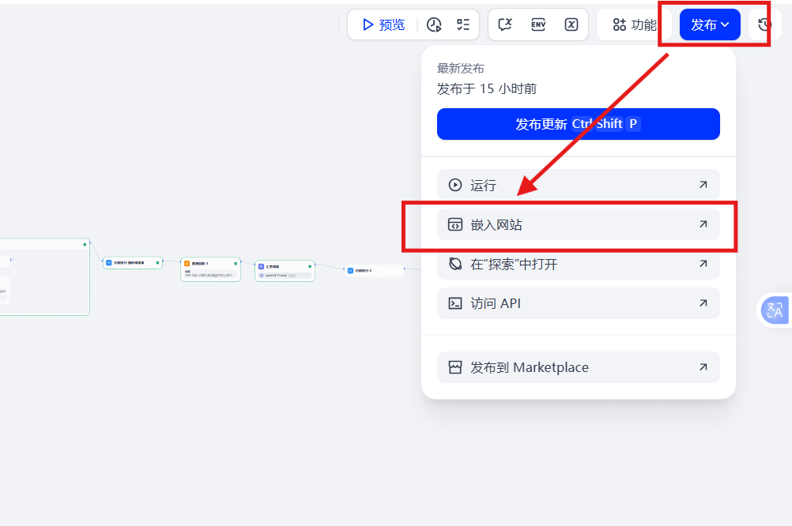Click the store icon beside 发布到 Marketplace
The width and height of the screenshot is (792, 526).
(455, 367)
